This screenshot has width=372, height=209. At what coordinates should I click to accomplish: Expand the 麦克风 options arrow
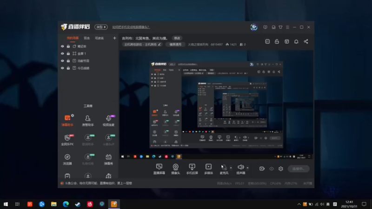(x=231, y=168)
